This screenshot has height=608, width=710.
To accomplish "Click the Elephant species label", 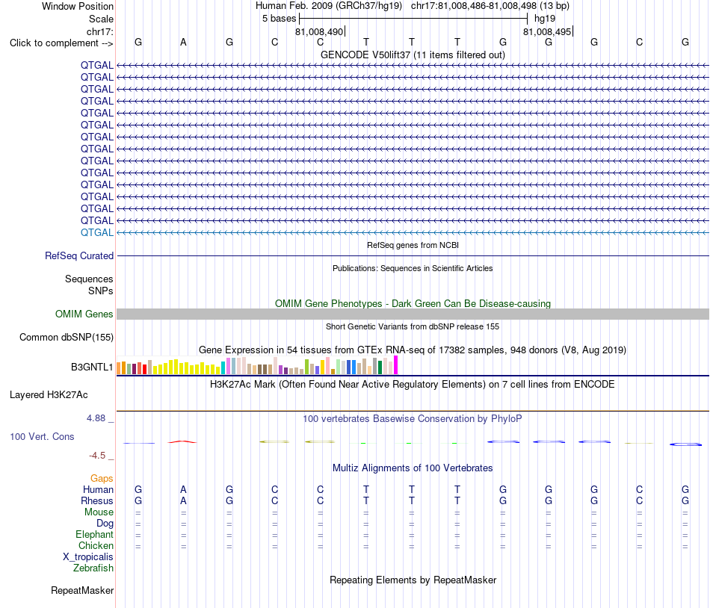I will (94, 534).
